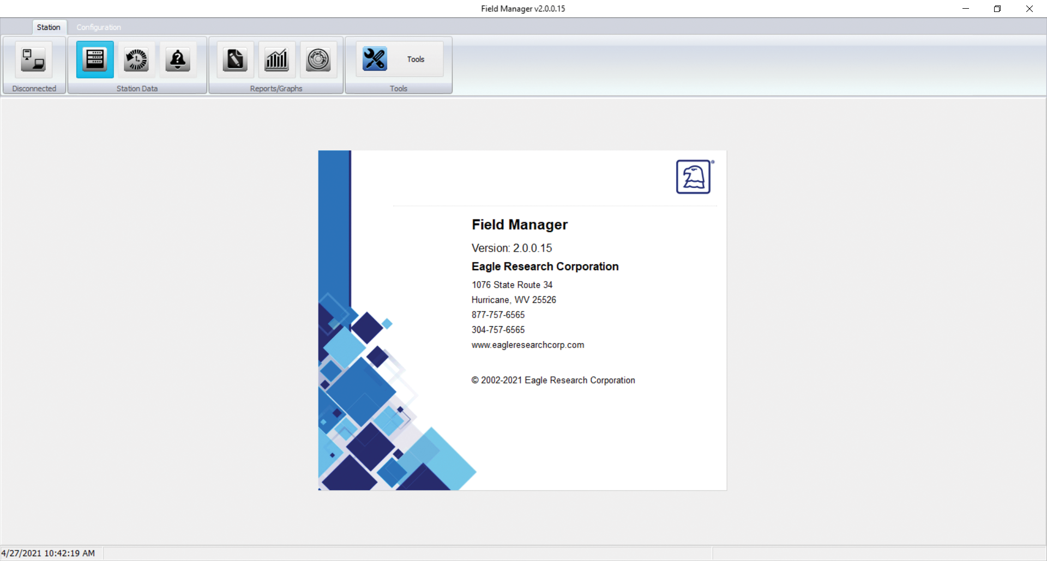This screenshot has height=561, width=1047.
Task: Click the Reports/Graphs group label
Action: click(276, 88)
